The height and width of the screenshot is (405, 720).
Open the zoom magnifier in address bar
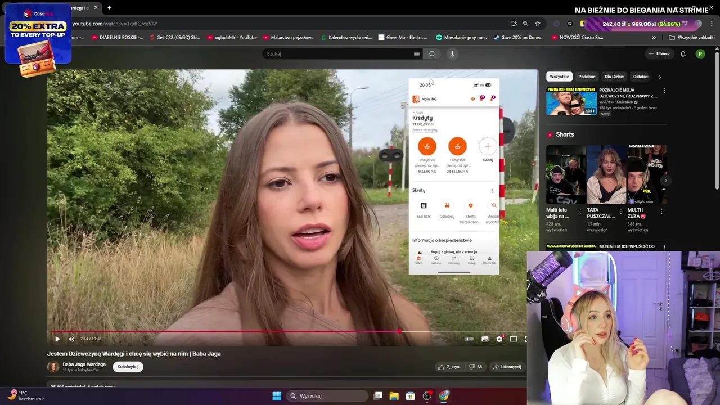pos(525,24)
